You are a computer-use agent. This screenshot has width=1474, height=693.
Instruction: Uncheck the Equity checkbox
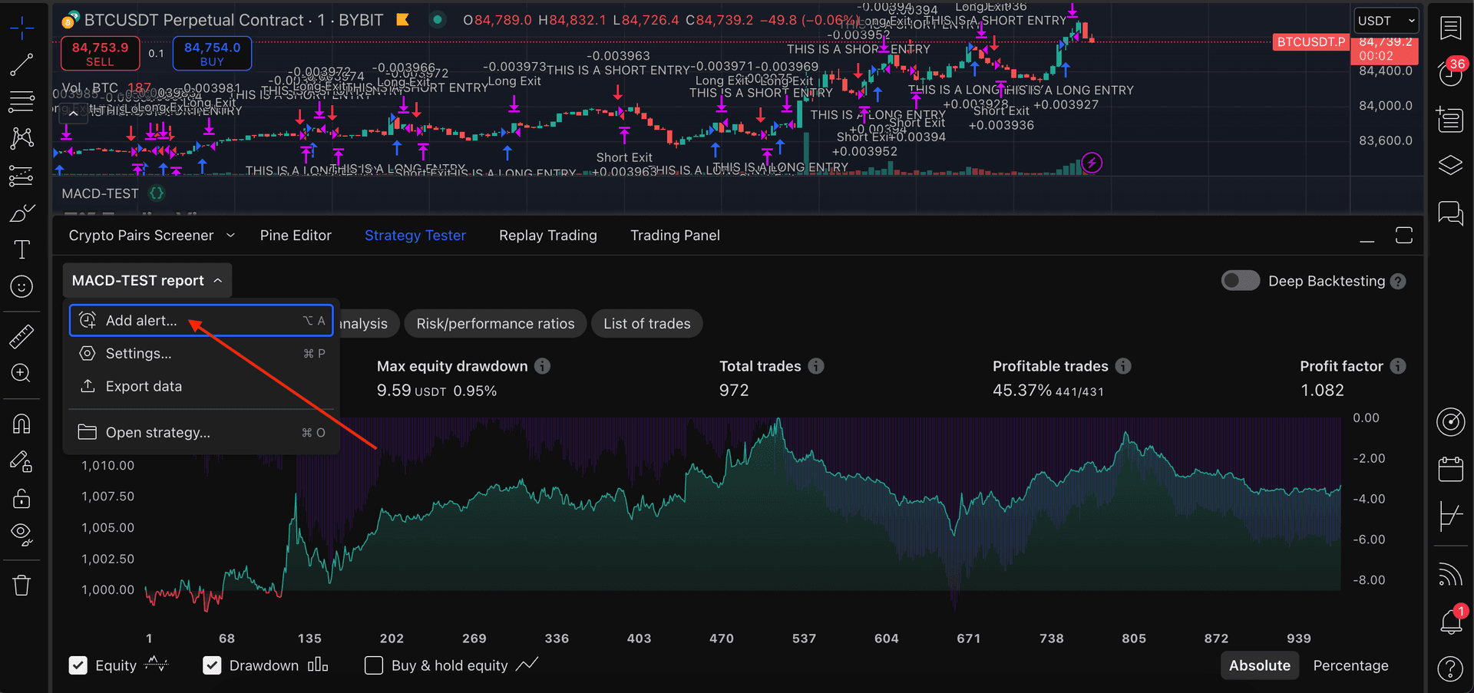pos(78,665)
